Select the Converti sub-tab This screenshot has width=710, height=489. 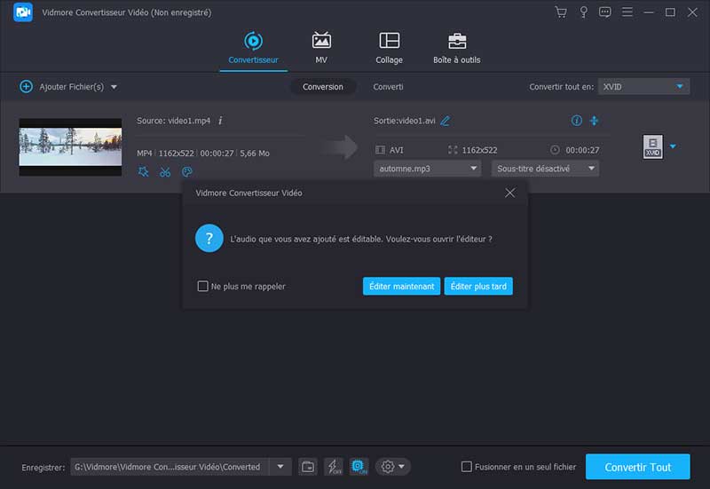pyautogui.click(x=388, y=86)
